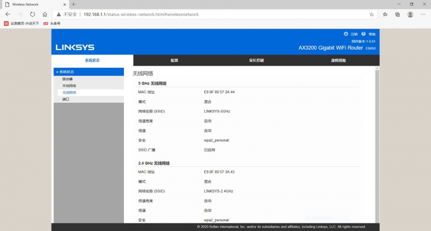Go to browser Home page icon
This screenshot has height=231, width=431.
point(45,15)
